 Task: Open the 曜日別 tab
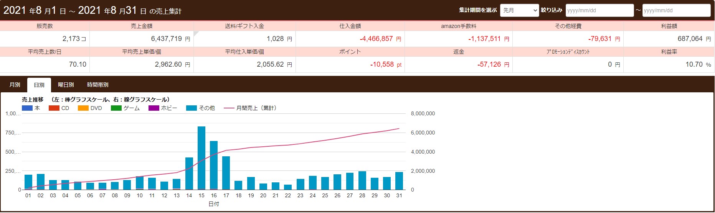66,85
